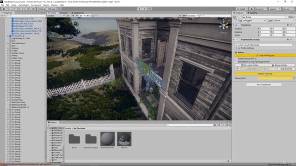Open Transform component preset icon
The image size is (296, 166).
click(291, 25)
